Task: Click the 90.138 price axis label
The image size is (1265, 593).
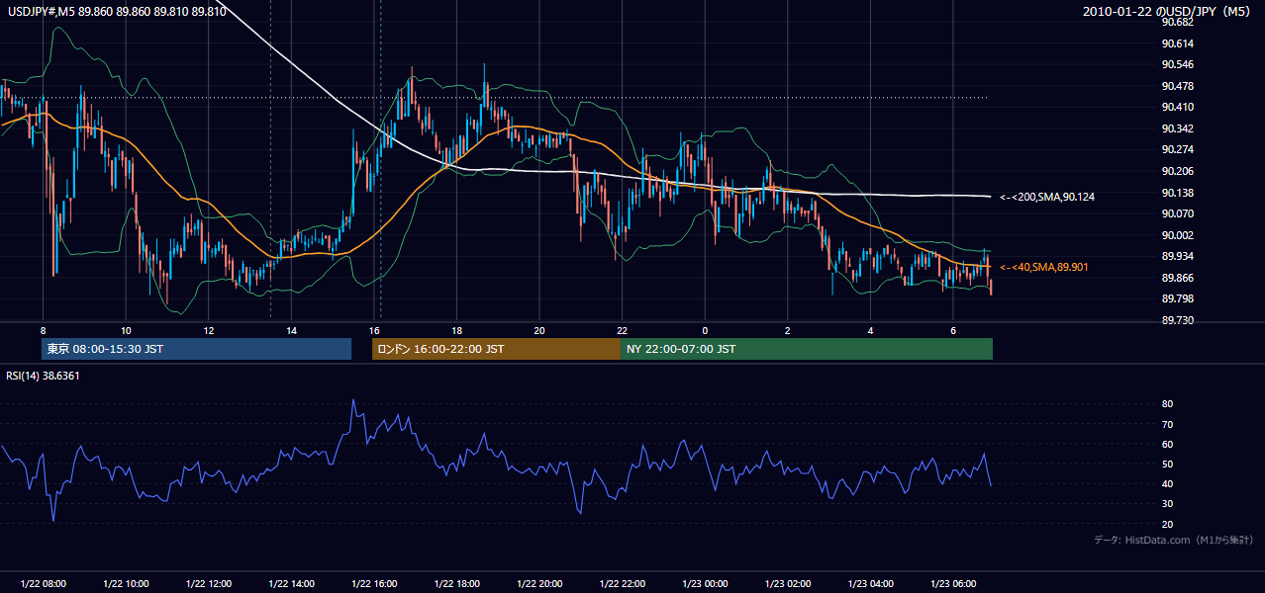Action: coord(1177,193)
